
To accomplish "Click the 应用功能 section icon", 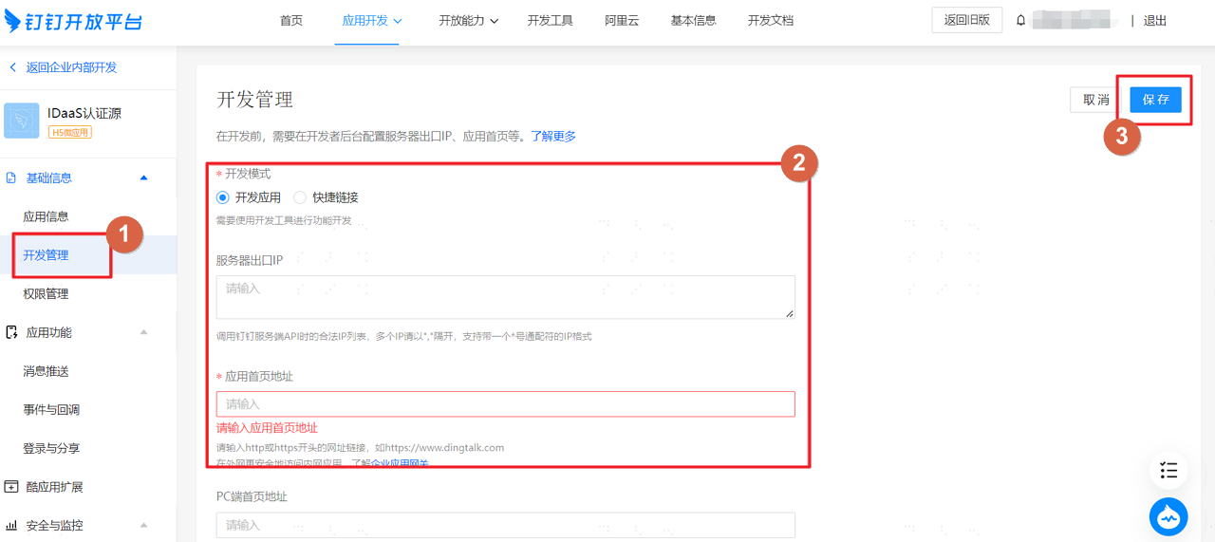I will (x=11, y=332).
